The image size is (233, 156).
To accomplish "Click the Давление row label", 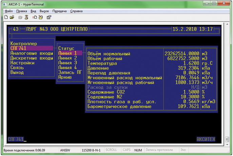I will (x=98, y=68).
